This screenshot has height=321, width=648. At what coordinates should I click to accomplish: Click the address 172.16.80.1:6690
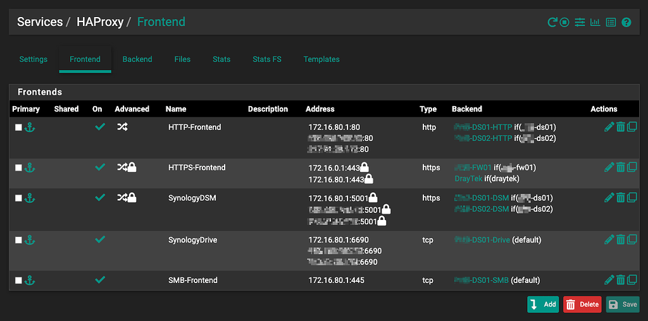[339, 239]
